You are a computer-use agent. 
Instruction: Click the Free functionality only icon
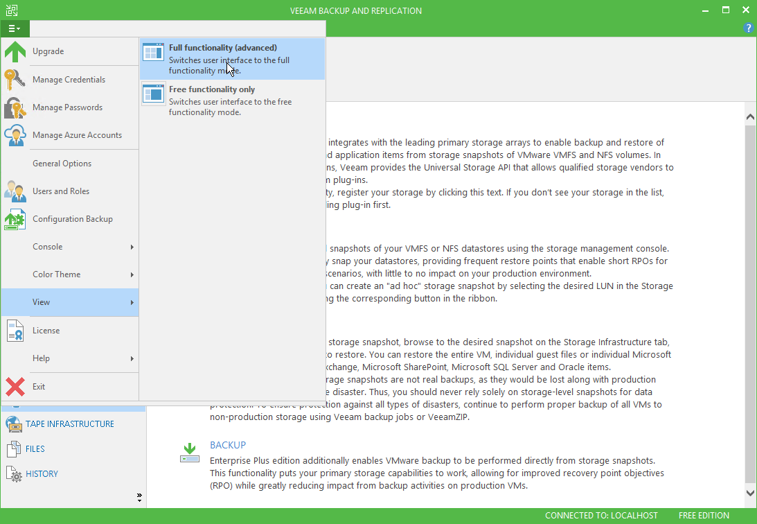(x=154, y=93)
